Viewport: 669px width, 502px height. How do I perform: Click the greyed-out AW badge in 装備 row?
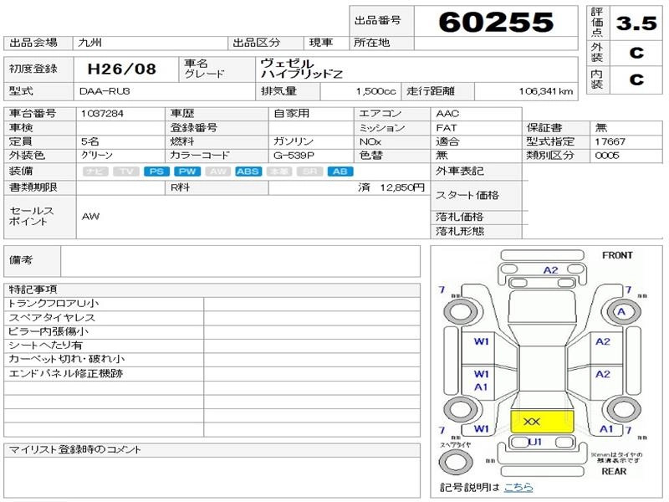pos(218,172)
